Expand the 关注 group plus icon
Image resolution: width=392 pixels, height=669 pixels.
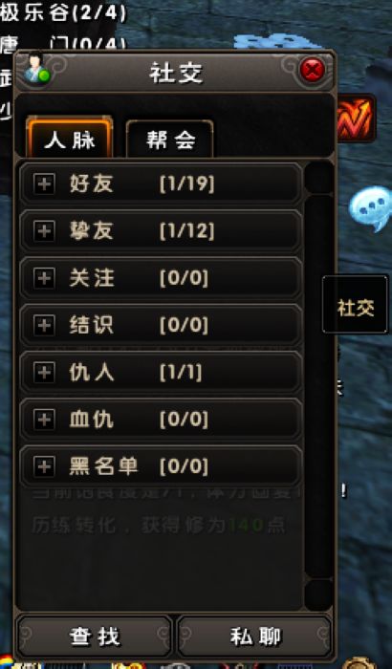pos(44,279)
